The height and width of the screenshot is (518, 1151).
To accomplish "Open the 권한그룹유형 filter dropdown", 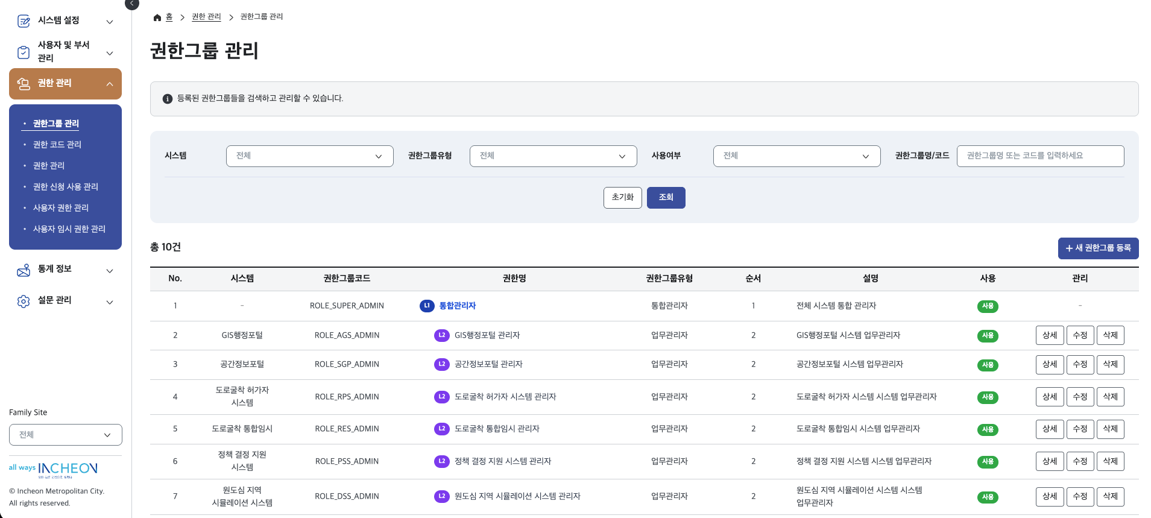I will 553,156.
